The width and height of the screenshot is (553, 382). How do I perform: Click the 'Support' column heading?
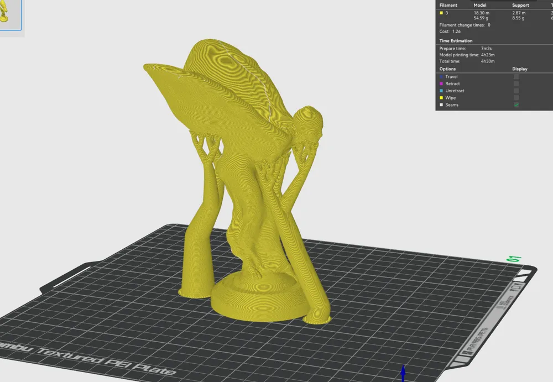[520, 6]
